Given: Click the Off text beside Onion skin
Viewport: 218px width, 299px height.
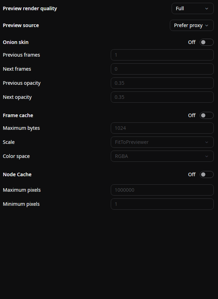Looking at the screenshot, I should 192,42.
